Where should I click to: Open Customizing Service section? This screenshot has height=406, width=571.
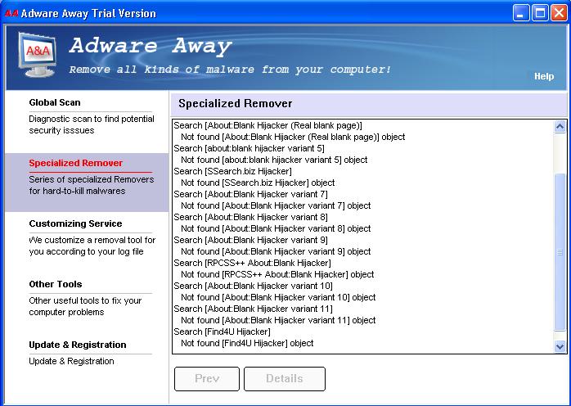point(75,223)
